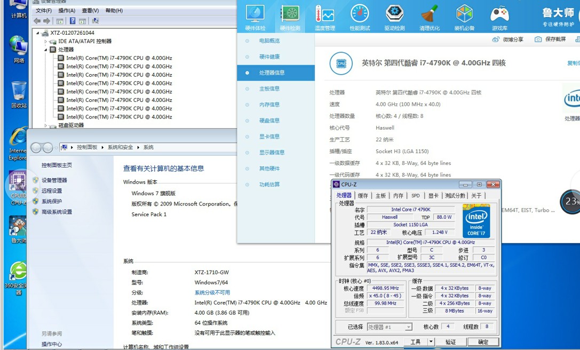Expand arrow after 系统和安全 in address bar
The image size is (580, 350).
[138, 147]
